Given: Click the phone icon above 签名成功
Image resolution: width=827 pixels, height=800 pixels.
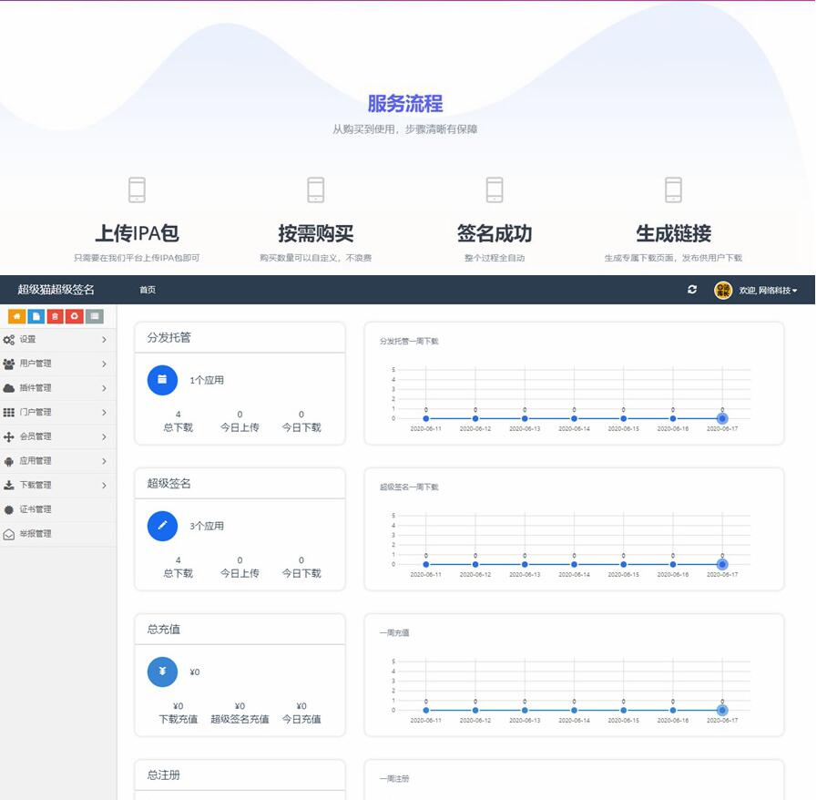Looking at the screenshot, I should point(495,190).
